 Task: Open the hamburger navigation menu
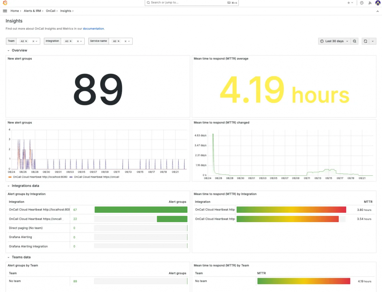5,11
